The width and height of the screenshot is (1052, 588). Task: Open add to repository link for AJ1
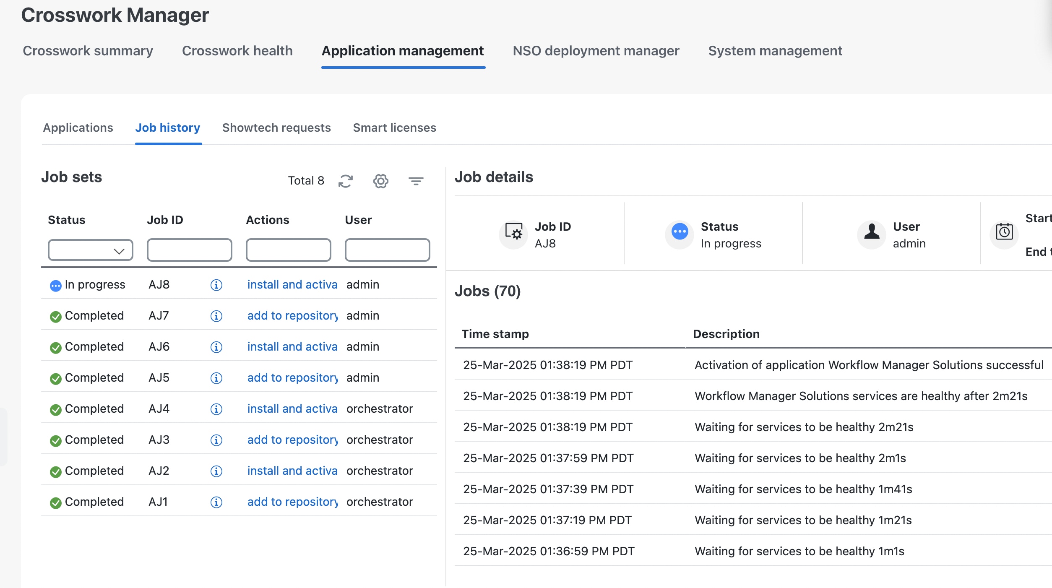[x=292, y=502]
